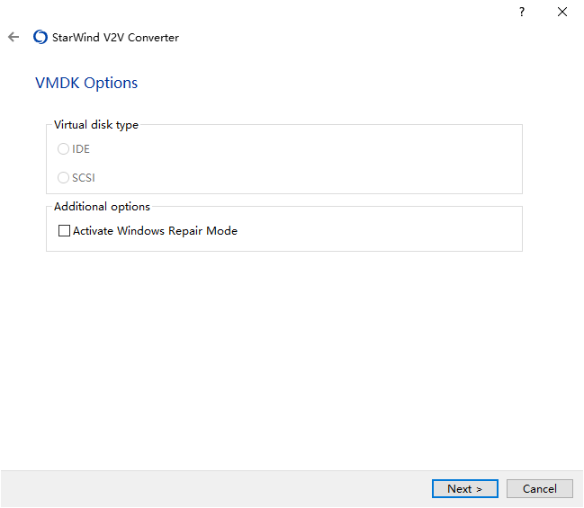Click the Virtual disk type group label
The image size is (584, 508).
(x=96, y=125)
